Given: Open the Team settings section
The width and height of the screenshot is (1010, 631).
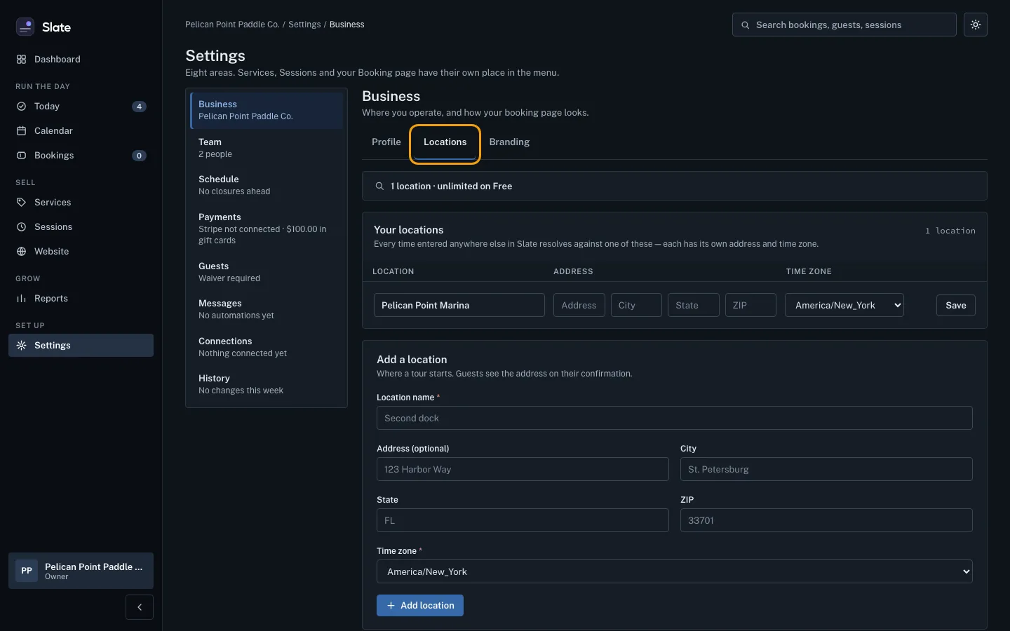Looking at the screenshot, I should [267, 148].
